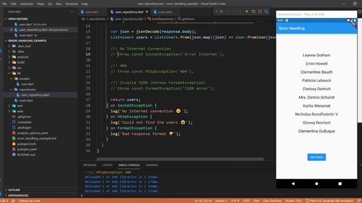Switch to the Problems panel tab
The width and height of the screenshot is (362, 203).
pos(89,165)
